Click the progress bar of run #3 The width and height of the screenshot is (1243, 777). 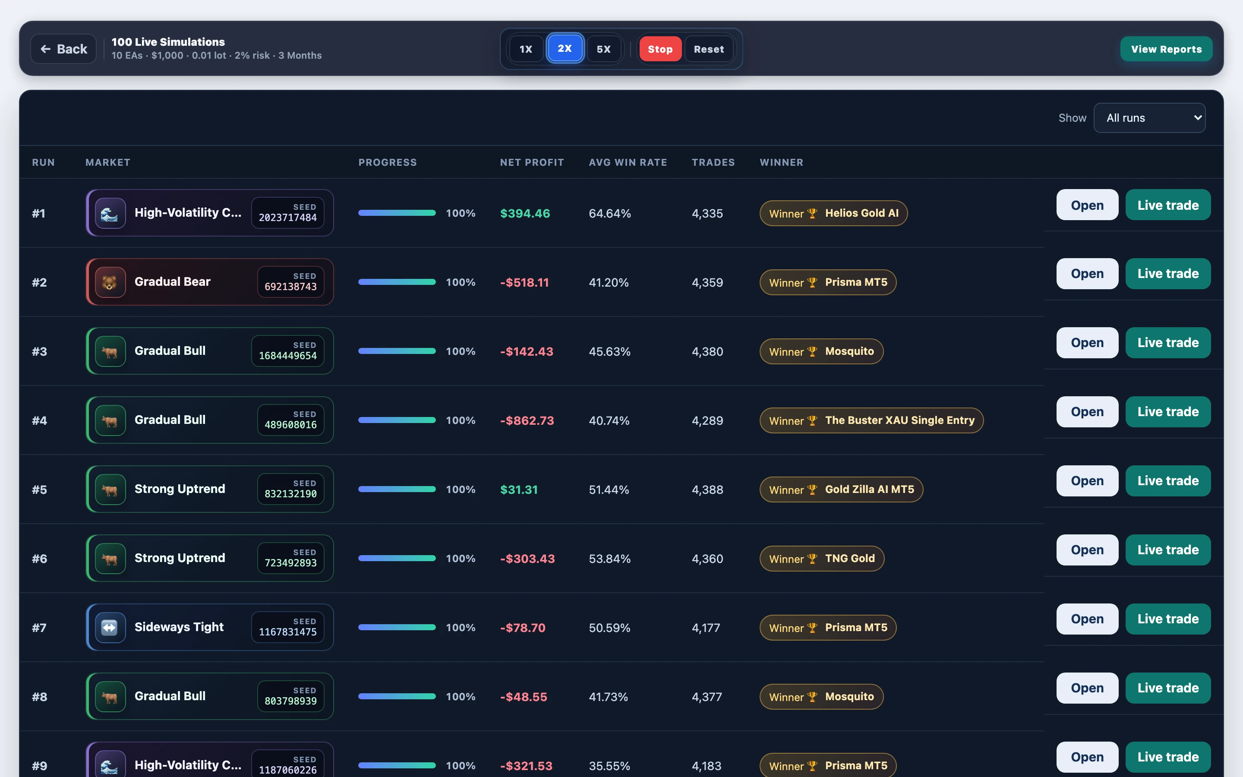point(397,351)
